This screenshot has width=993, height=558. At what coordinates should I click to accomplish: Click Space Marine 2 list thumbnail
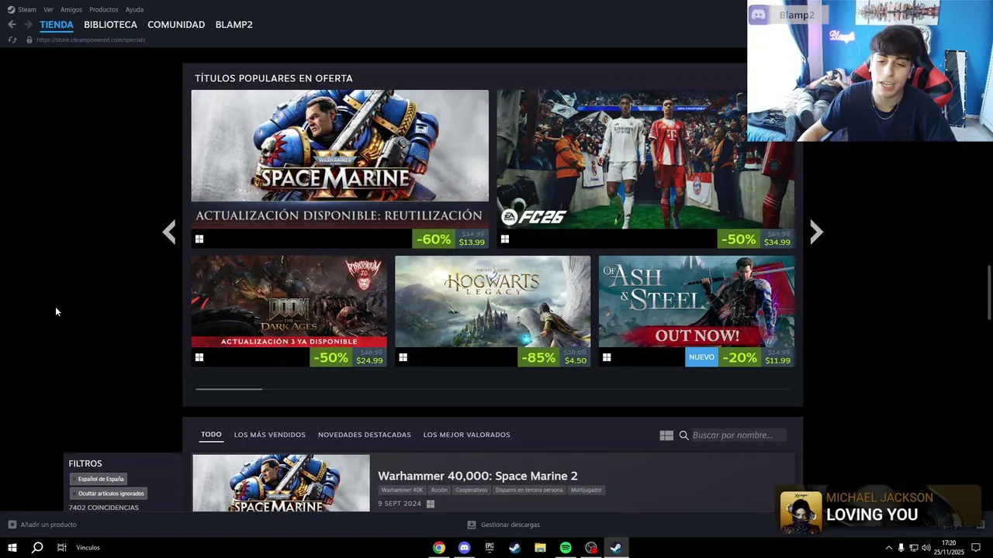281,483
